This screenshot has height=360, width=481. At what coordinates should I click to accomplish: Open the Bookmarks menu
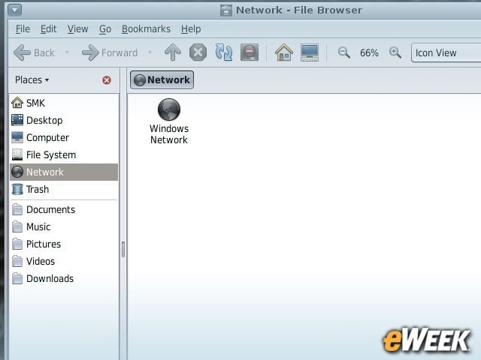pyautogui.click(x=146, y=29)
